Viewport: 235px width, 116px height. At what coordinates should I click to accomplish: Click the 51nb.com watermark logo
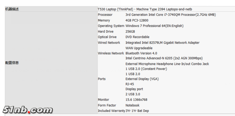(28, 110)
